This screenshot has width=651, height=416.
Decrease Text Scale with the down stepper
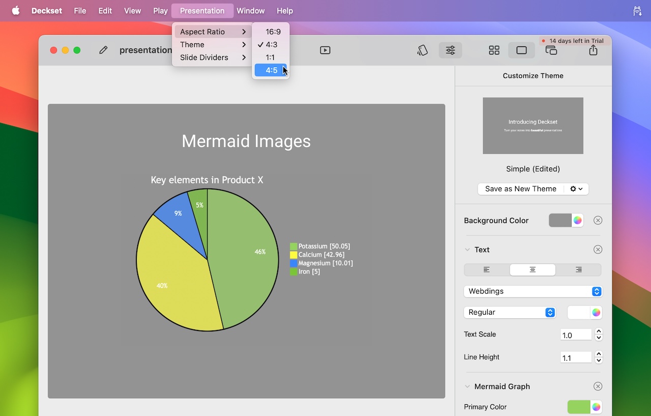[x=599, y=338]
